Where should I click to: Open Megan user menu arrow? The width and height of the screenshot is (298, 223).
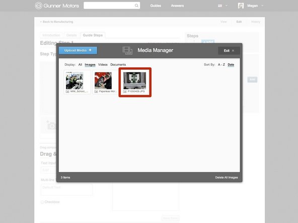262,6
